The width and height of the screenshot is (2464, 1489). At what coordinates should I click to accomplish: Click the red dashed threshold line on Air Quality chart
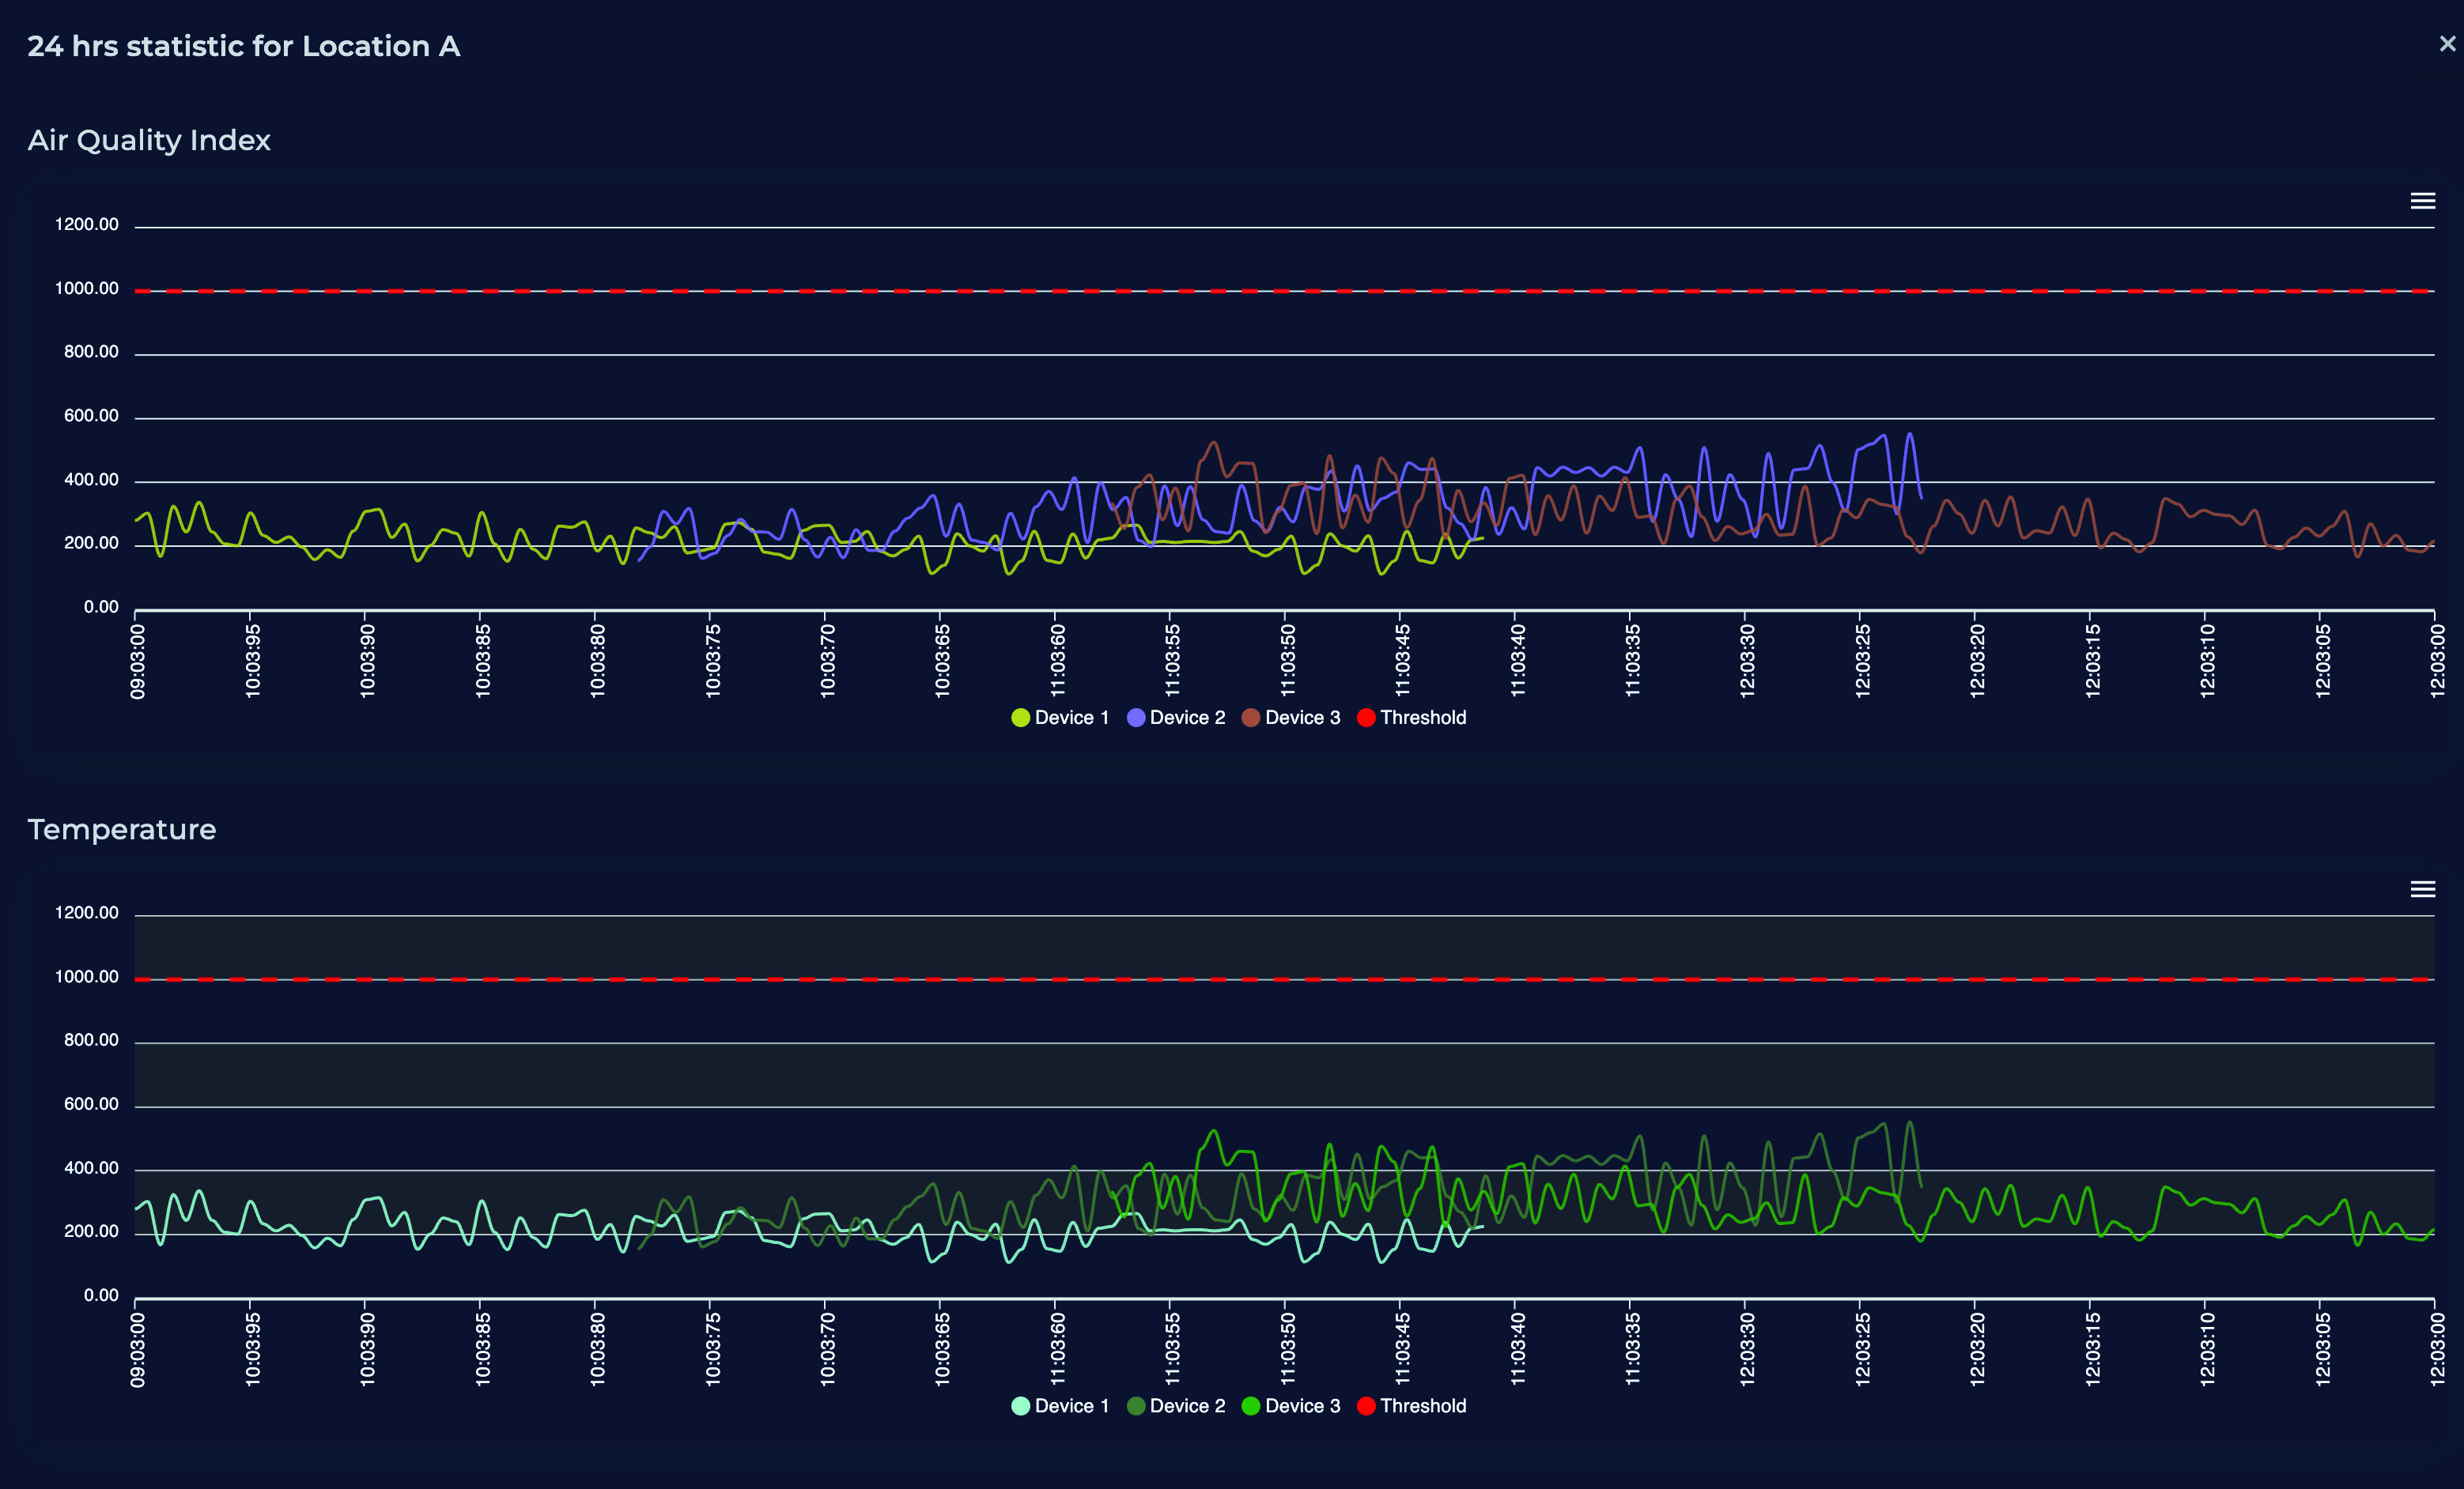pyautogui.click(x=1284, y=291)
